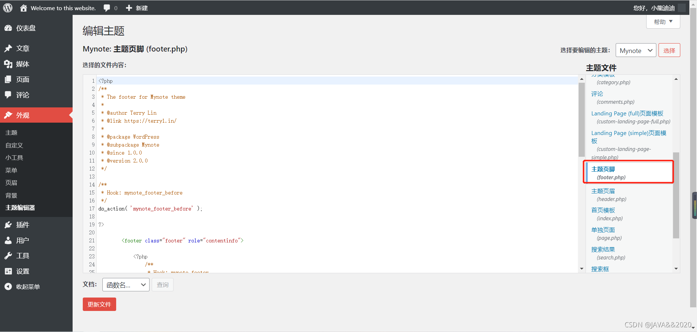This screenshot has height=332, width=697.
Task: Open the 工具 tools menu
Action: (x=23, y=256)
